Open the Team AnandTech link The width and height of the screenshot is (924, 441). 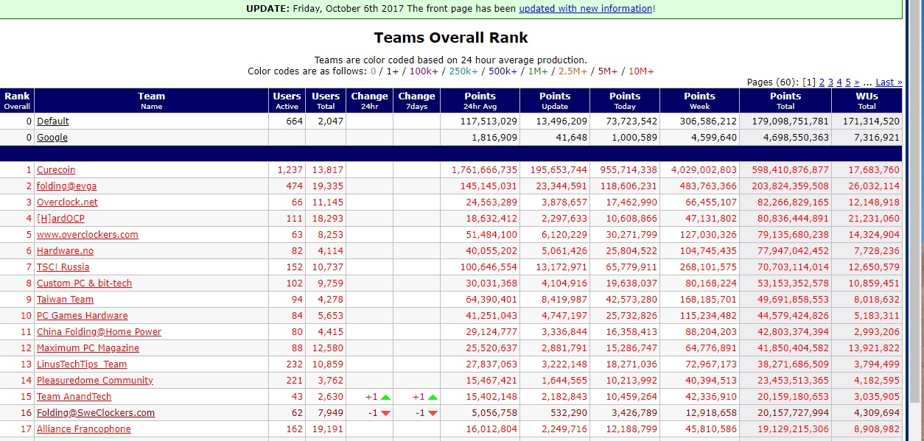[x=74, y=397]
